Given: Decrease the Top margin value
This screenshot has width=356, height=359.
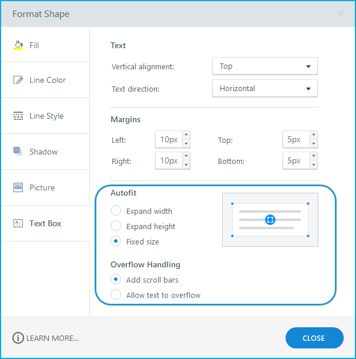Looking at the screenshot, I should (314, 143).
